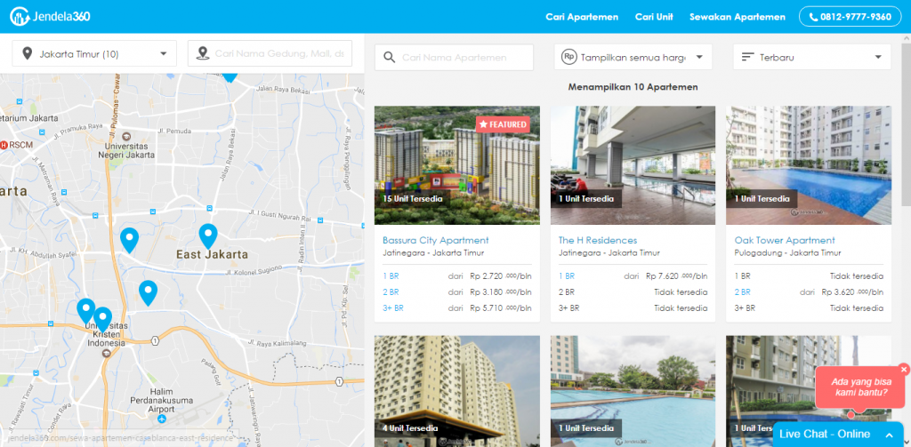Image resolution: width=911 pixels, height=447 pixels.
Task: Click the Ada yang bisa kami bantu bubble
Action: tap(860, 387)
